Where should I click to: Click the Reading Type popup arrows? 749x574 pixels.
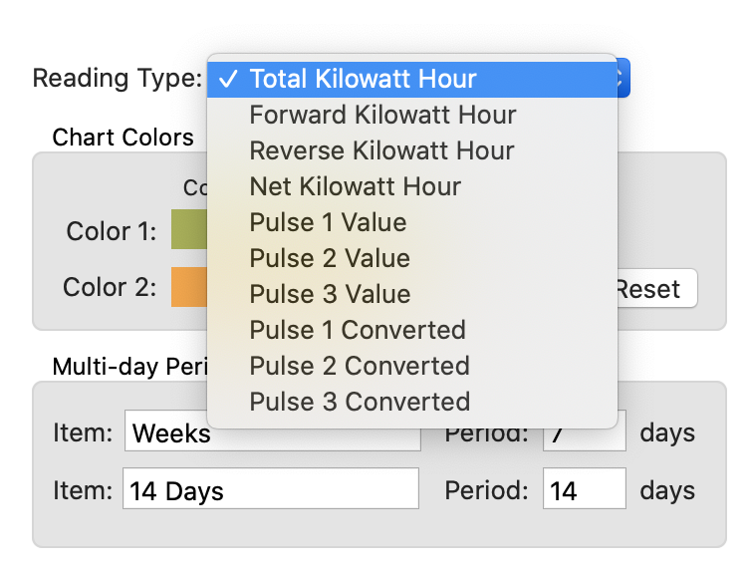[x=622, y=79]
